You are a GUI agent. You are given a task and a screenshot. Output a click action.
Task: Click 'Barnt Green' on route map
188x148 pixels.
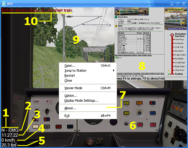coord(180,66)
